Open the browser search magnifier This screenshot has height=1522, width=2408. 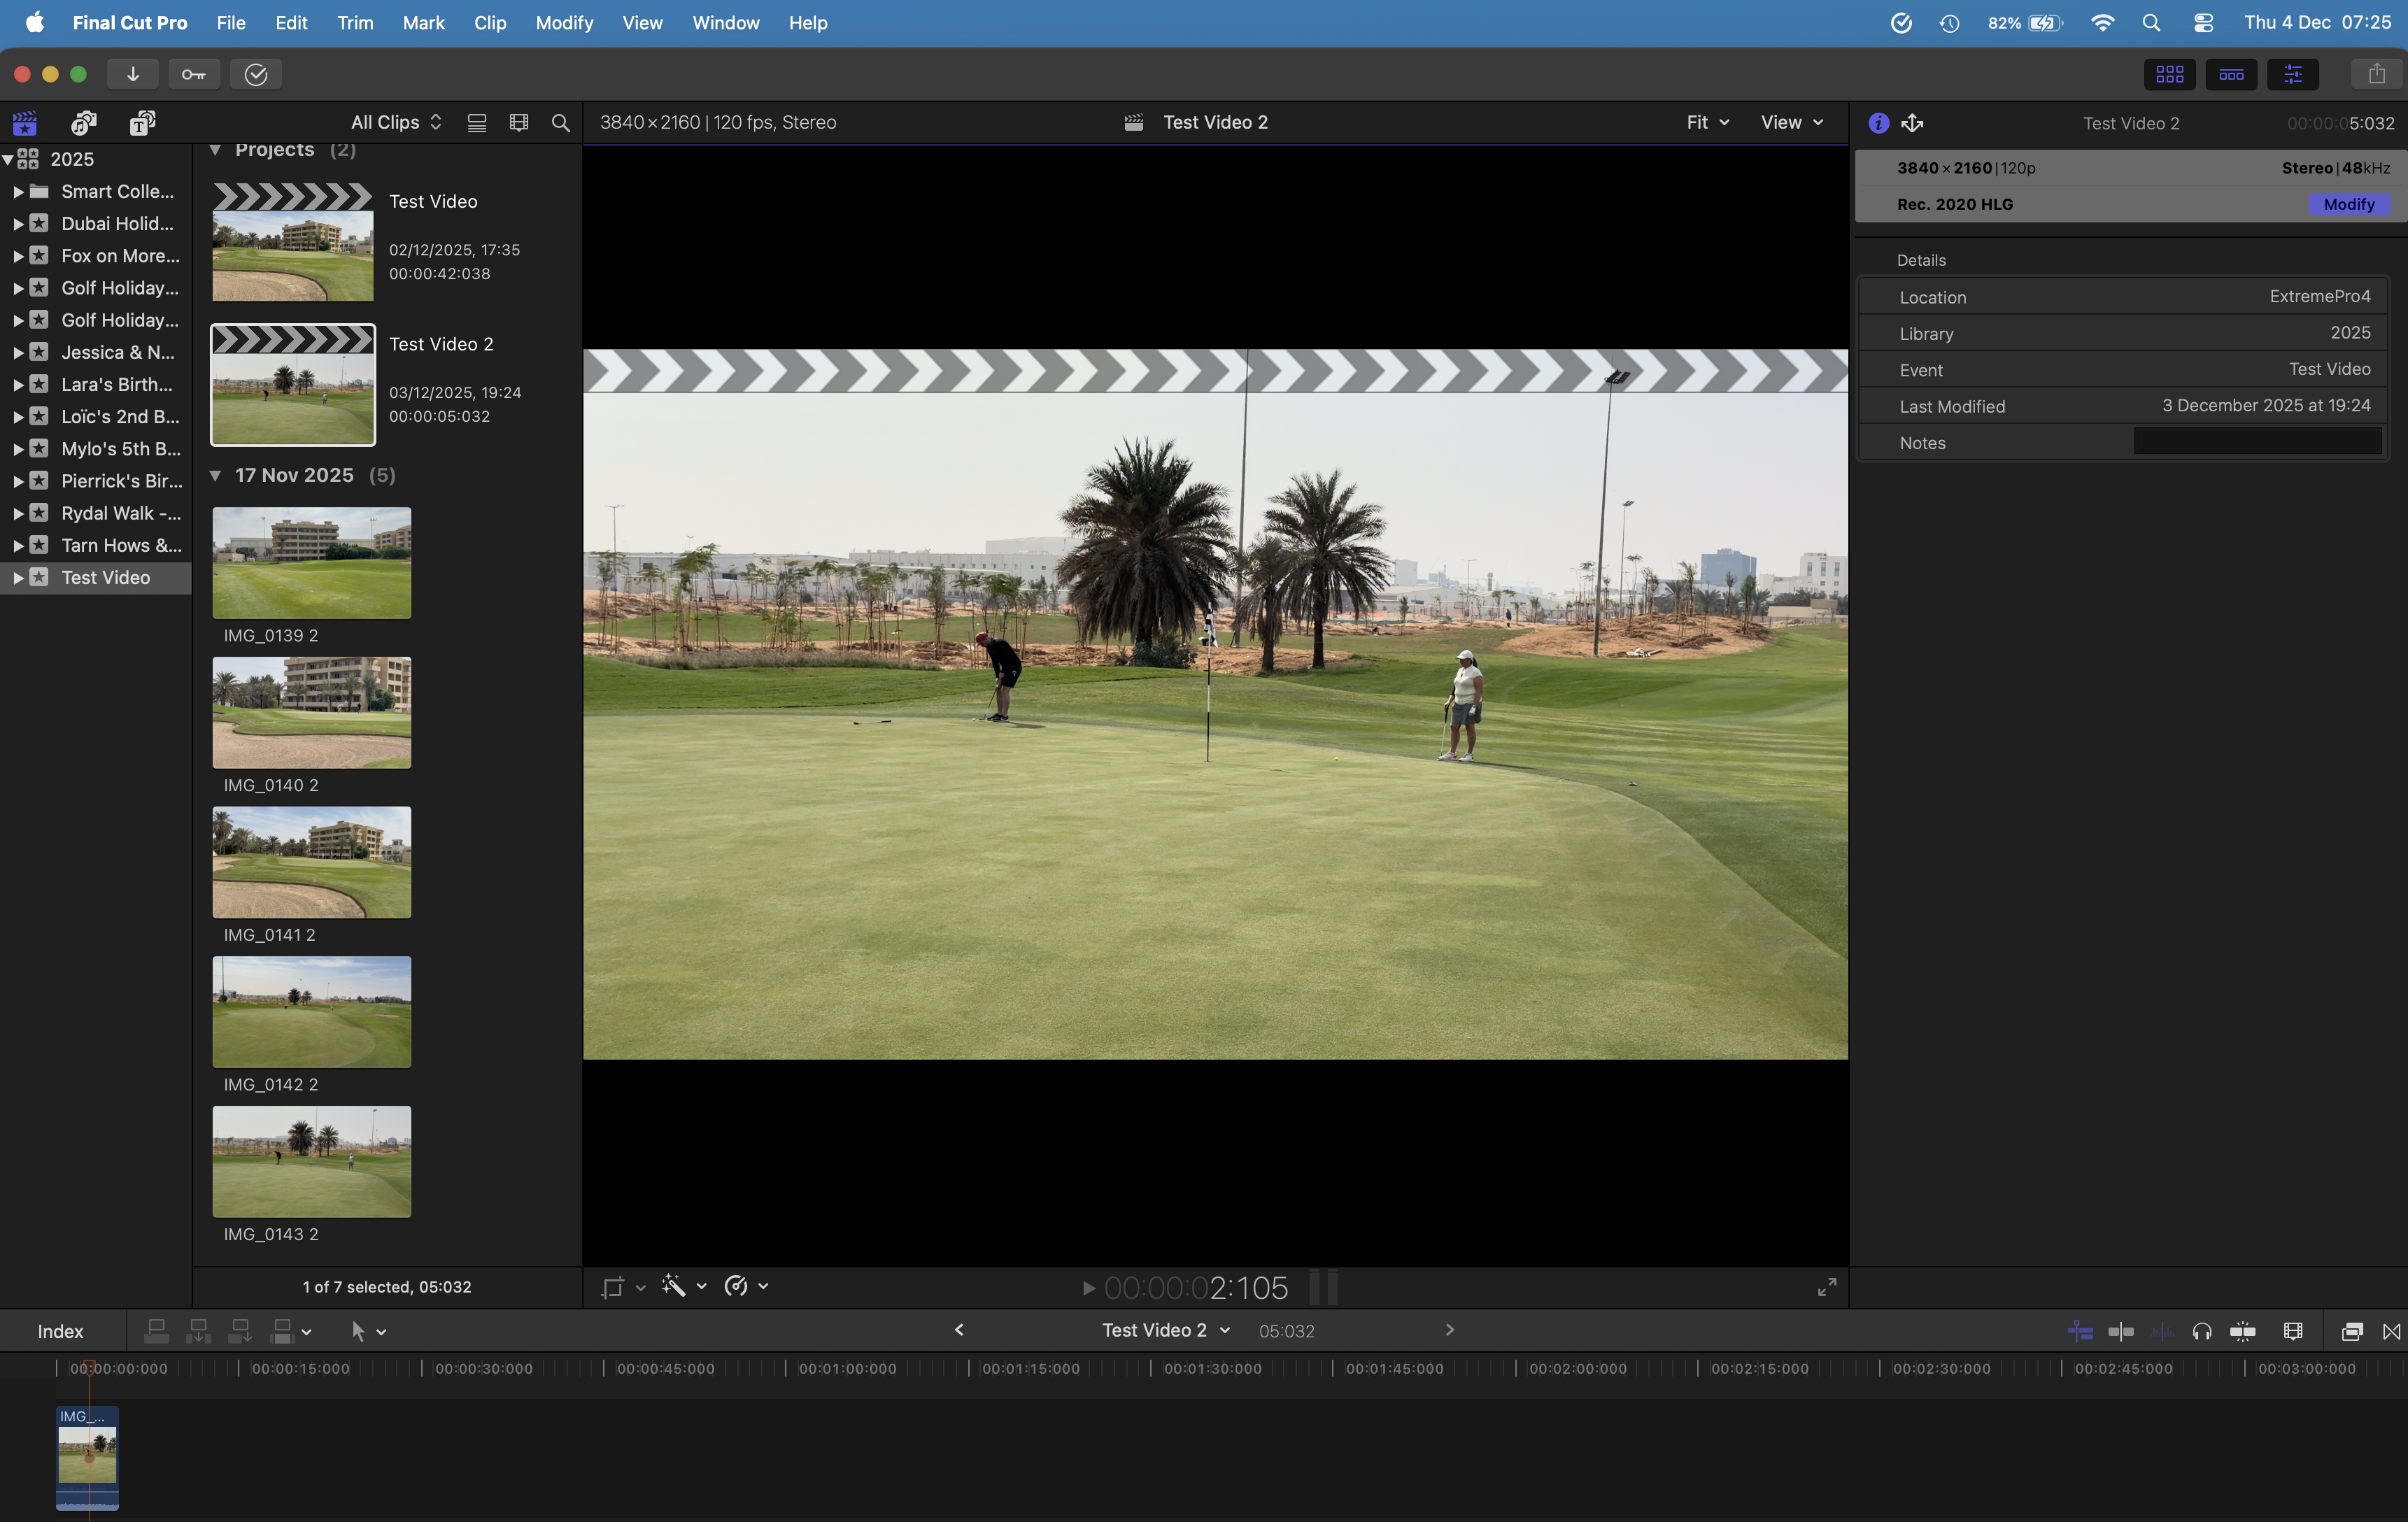click(561, 122)
